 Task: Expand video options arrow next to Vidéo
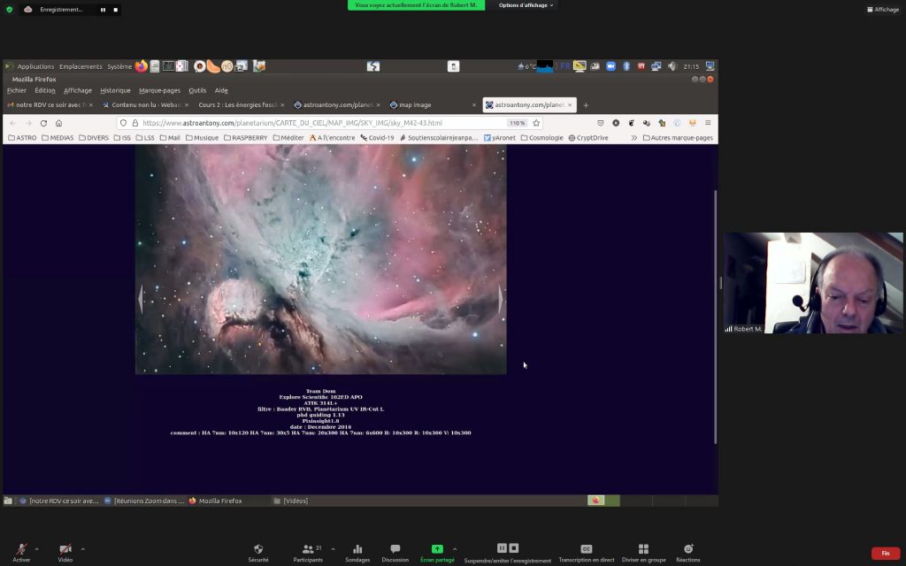tap(82, 548)
